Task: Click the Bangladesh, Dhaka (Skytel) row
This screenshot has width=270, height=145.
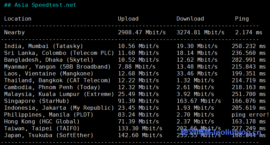Action: [49, 60]
